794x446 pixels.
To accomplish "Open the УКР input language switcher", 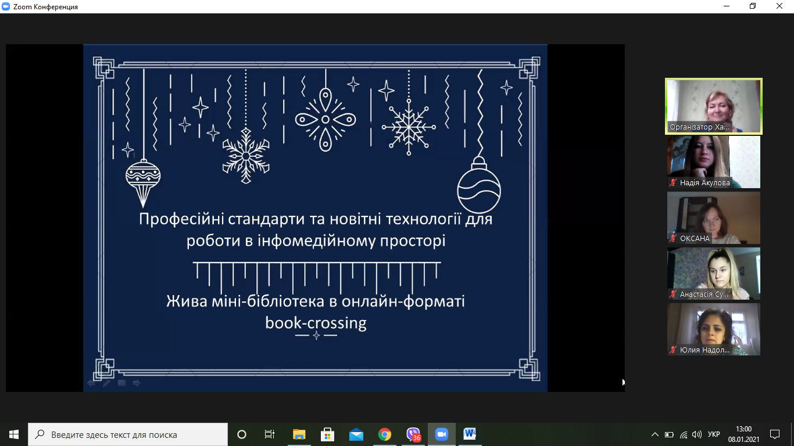I will point(714,434).
